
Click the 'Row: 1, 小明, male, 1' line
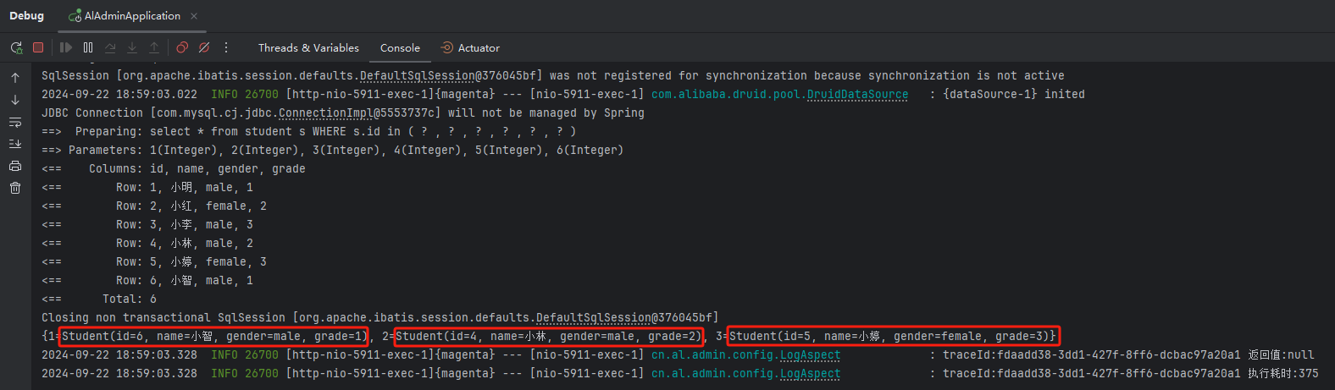147,188
